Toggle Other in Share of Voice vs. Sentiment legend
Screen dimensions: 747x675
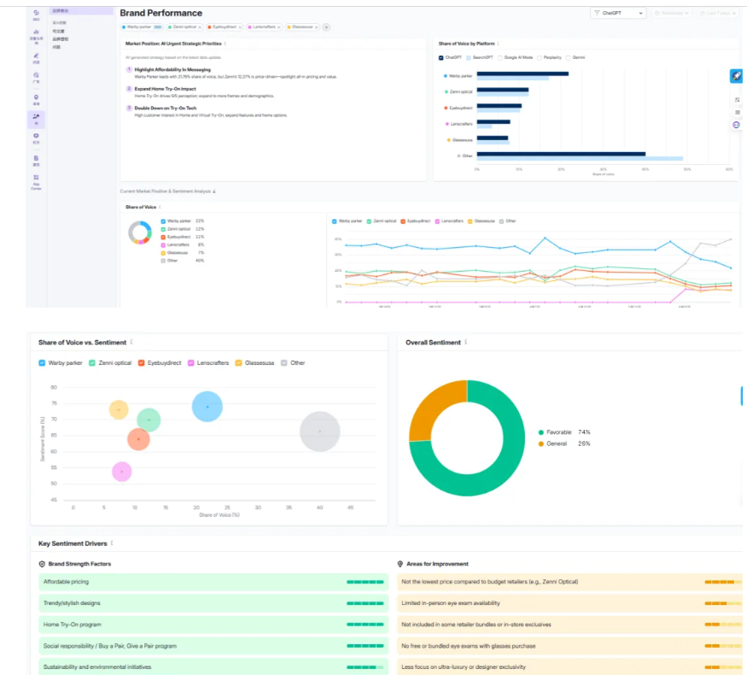pos(284,363)
